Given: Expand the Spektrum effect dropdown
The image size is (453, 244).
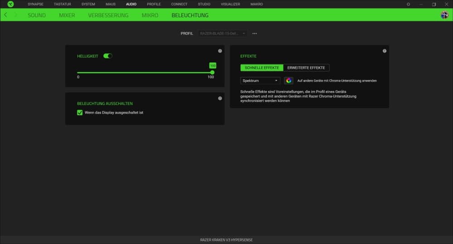Looking at the screenshot, I should (260, 81).
